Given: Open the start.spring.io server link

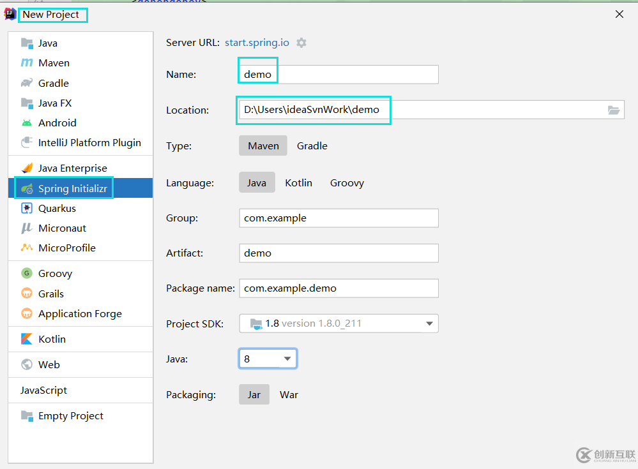Looking at the screenshot, I should 257,43.
